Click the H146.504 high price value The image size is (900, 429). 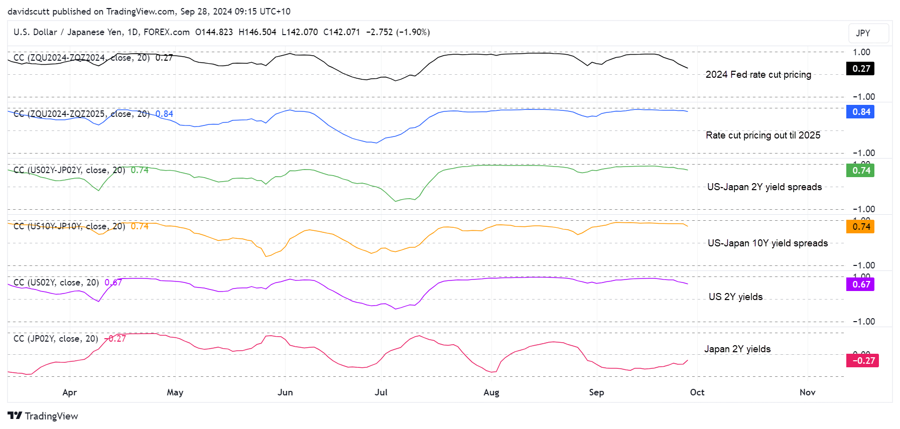pyautogui.click(x=257, y=32)
